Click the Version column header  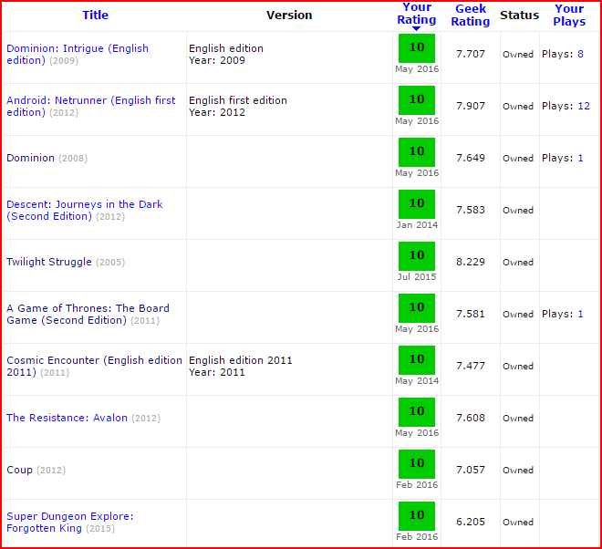[x=289, y=15]
